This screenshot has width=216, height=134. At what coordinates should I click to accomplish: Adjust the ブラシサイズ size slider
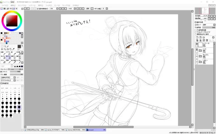pyautogui.click(x=17, y=69)
